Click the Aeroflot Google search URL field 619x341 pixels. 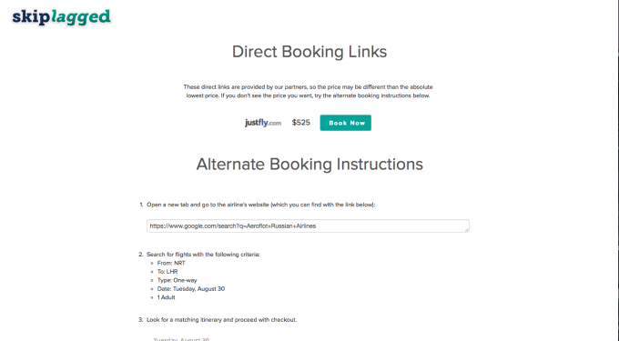tap(308, 226)
